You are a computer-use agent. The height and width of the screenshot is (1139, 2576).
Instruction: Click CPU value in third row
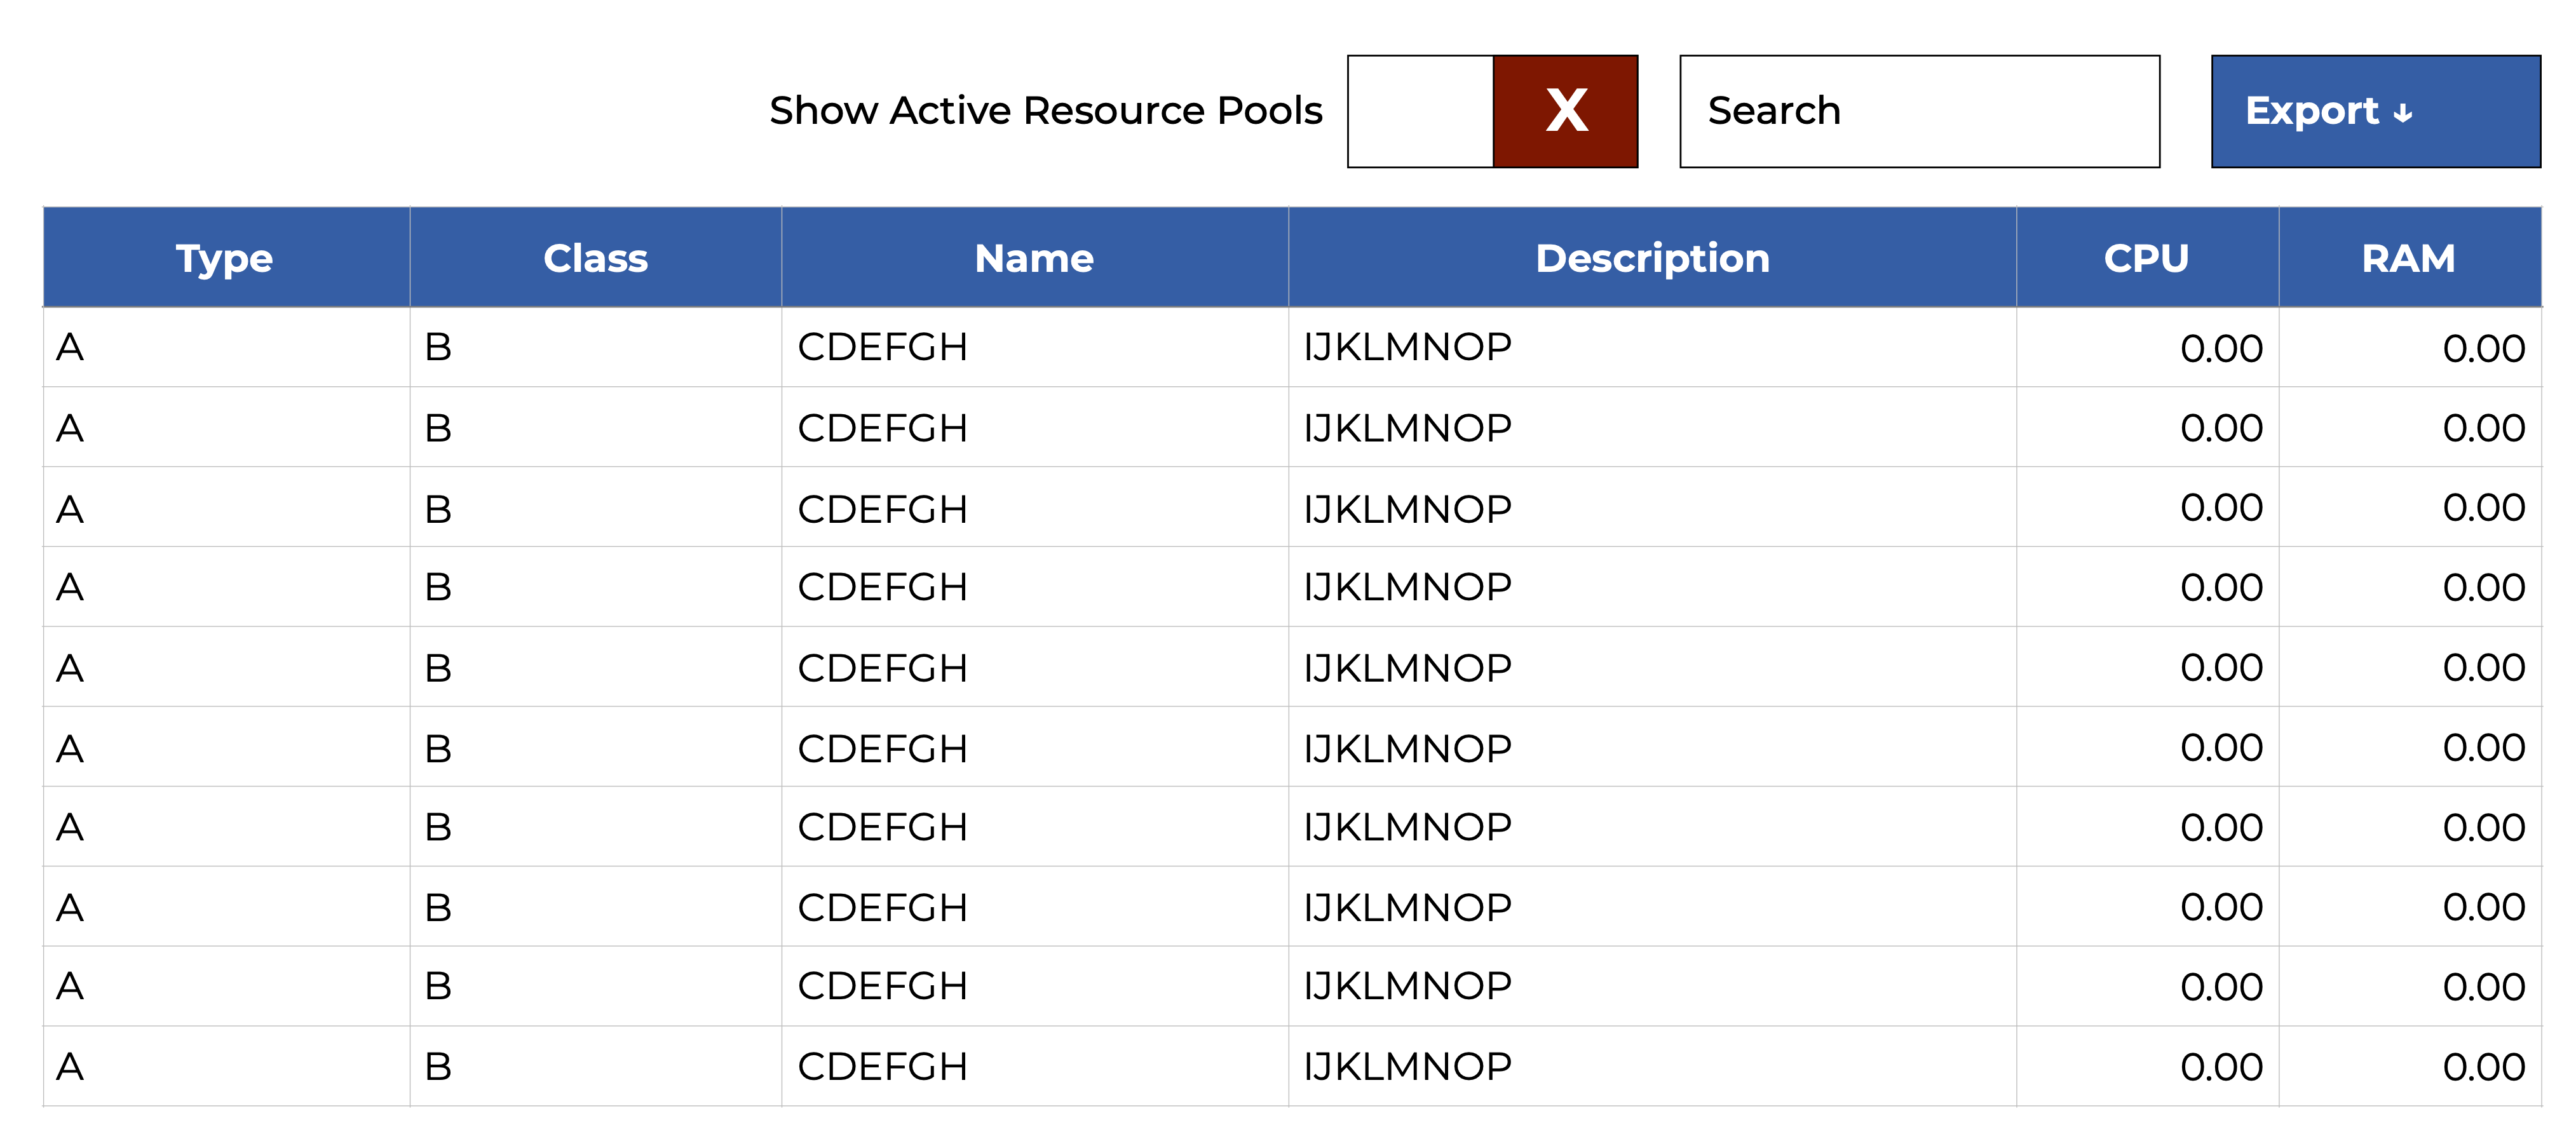coord(2221,508)
